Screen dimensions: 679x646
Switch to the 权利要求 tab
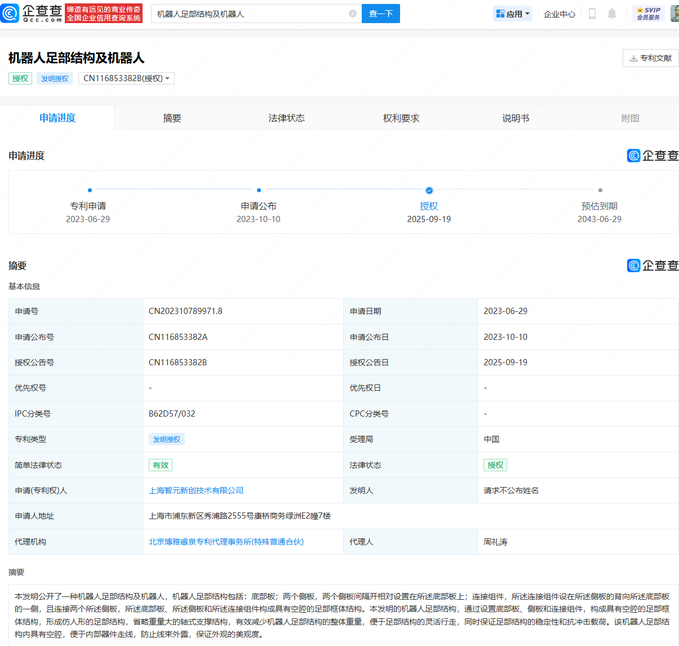[401, 118]
